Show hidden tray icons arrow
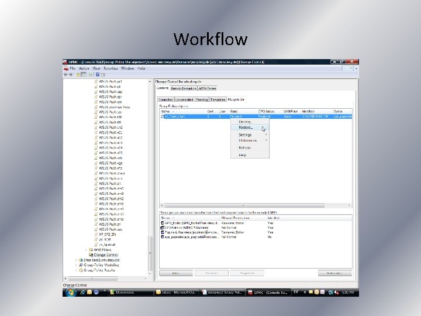This screenshot has width=421, height=316. coord(305,292)
